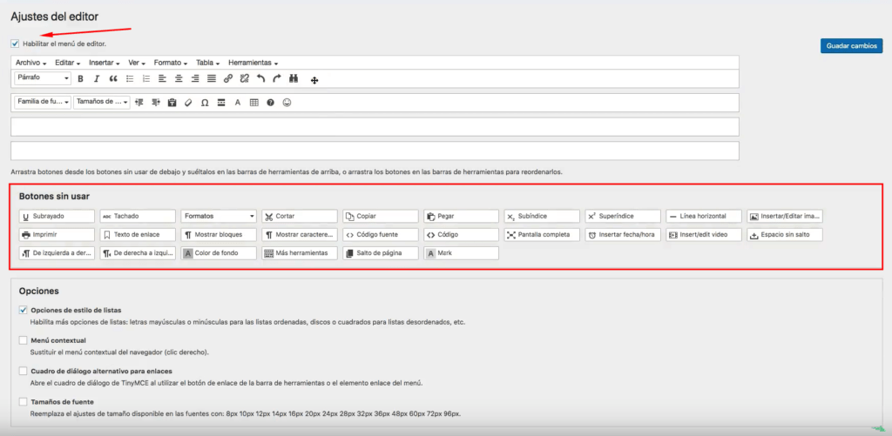Image resolution: width=892 pixels, height=436 pixels.
Task: Open the Insertar menu
Action: [105, 63]
